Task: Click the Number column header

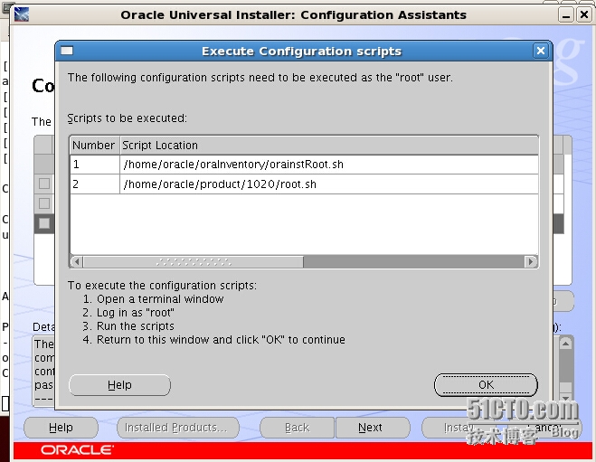Action: tap(95, 146)
